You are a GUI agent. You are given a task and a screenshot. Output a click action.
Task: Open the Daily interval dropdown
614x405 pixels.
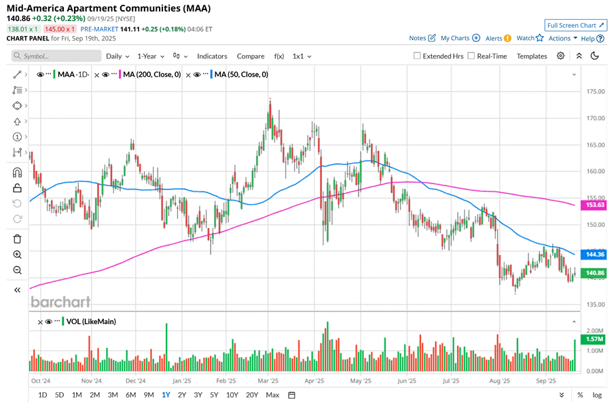(118, 56)
